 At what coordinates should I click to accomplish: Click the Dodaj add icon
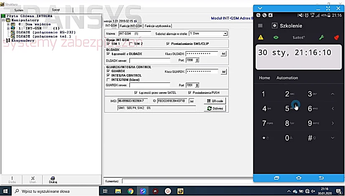(12, 179)
